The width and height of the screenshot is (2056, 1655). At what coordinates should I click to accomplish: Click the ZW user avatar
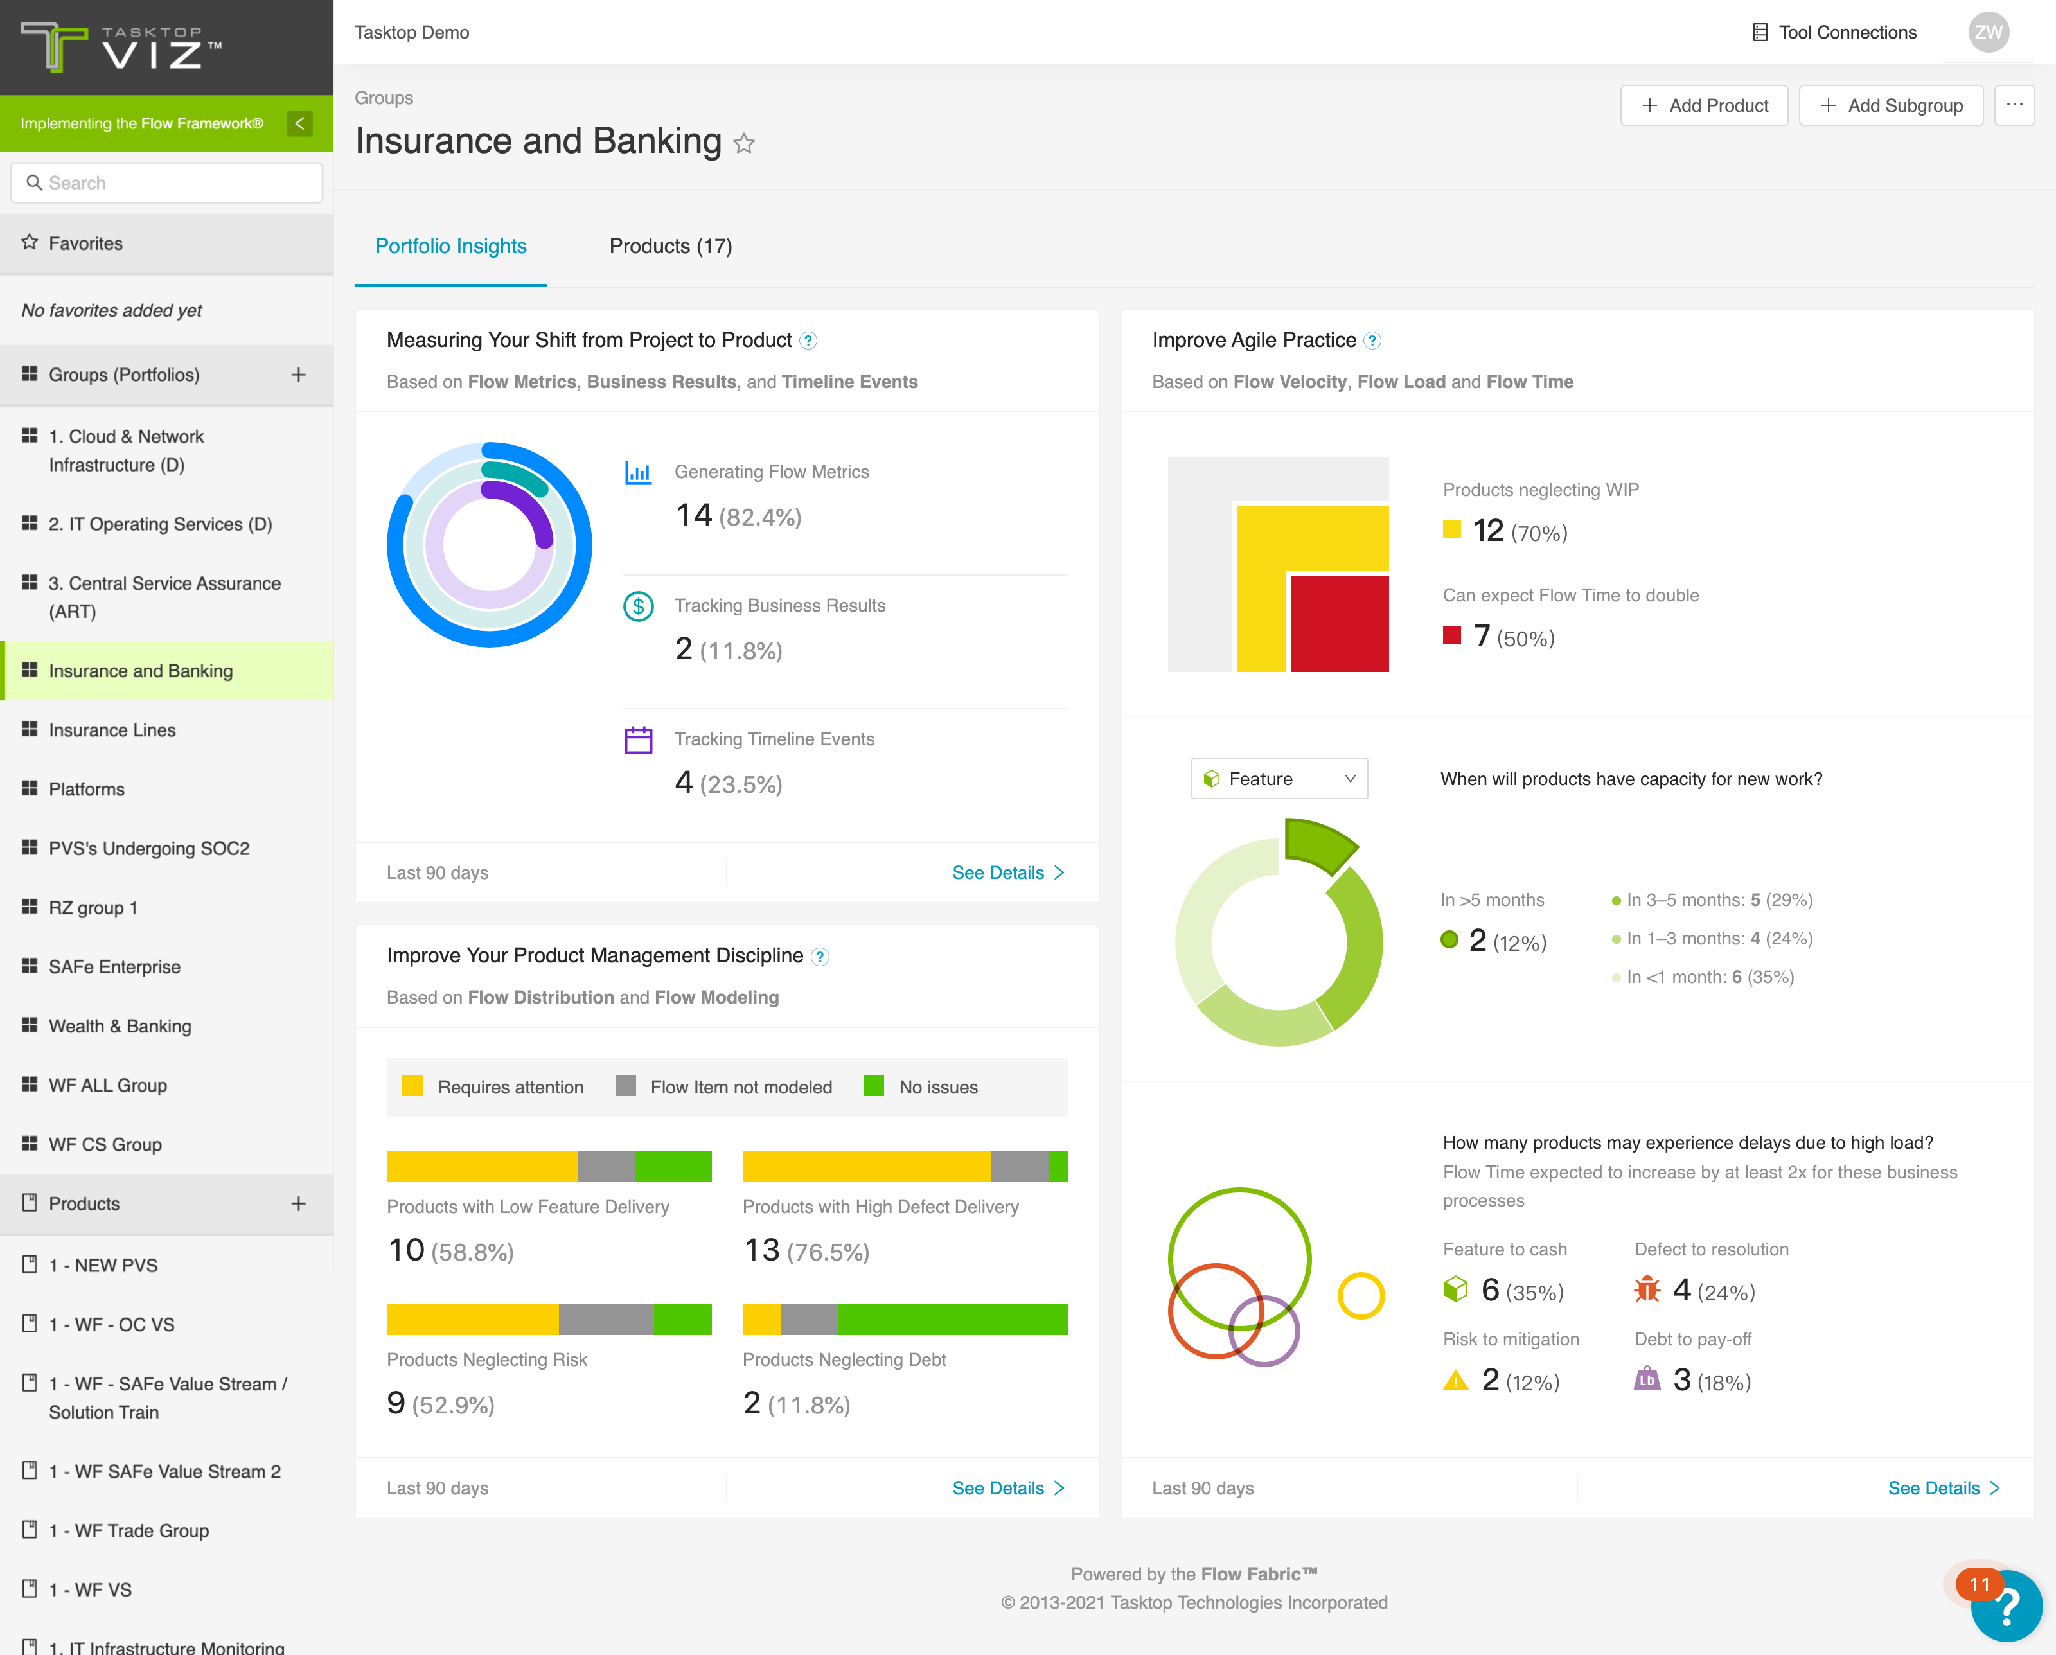point(1989,32)
